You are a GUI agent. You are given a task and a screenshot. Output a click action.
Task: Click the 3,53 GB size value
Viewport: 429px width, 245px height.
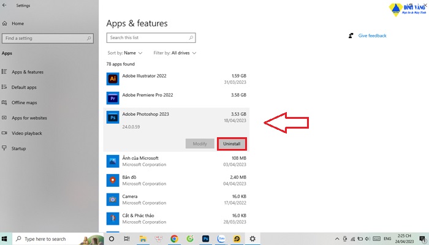click(238, 114)
